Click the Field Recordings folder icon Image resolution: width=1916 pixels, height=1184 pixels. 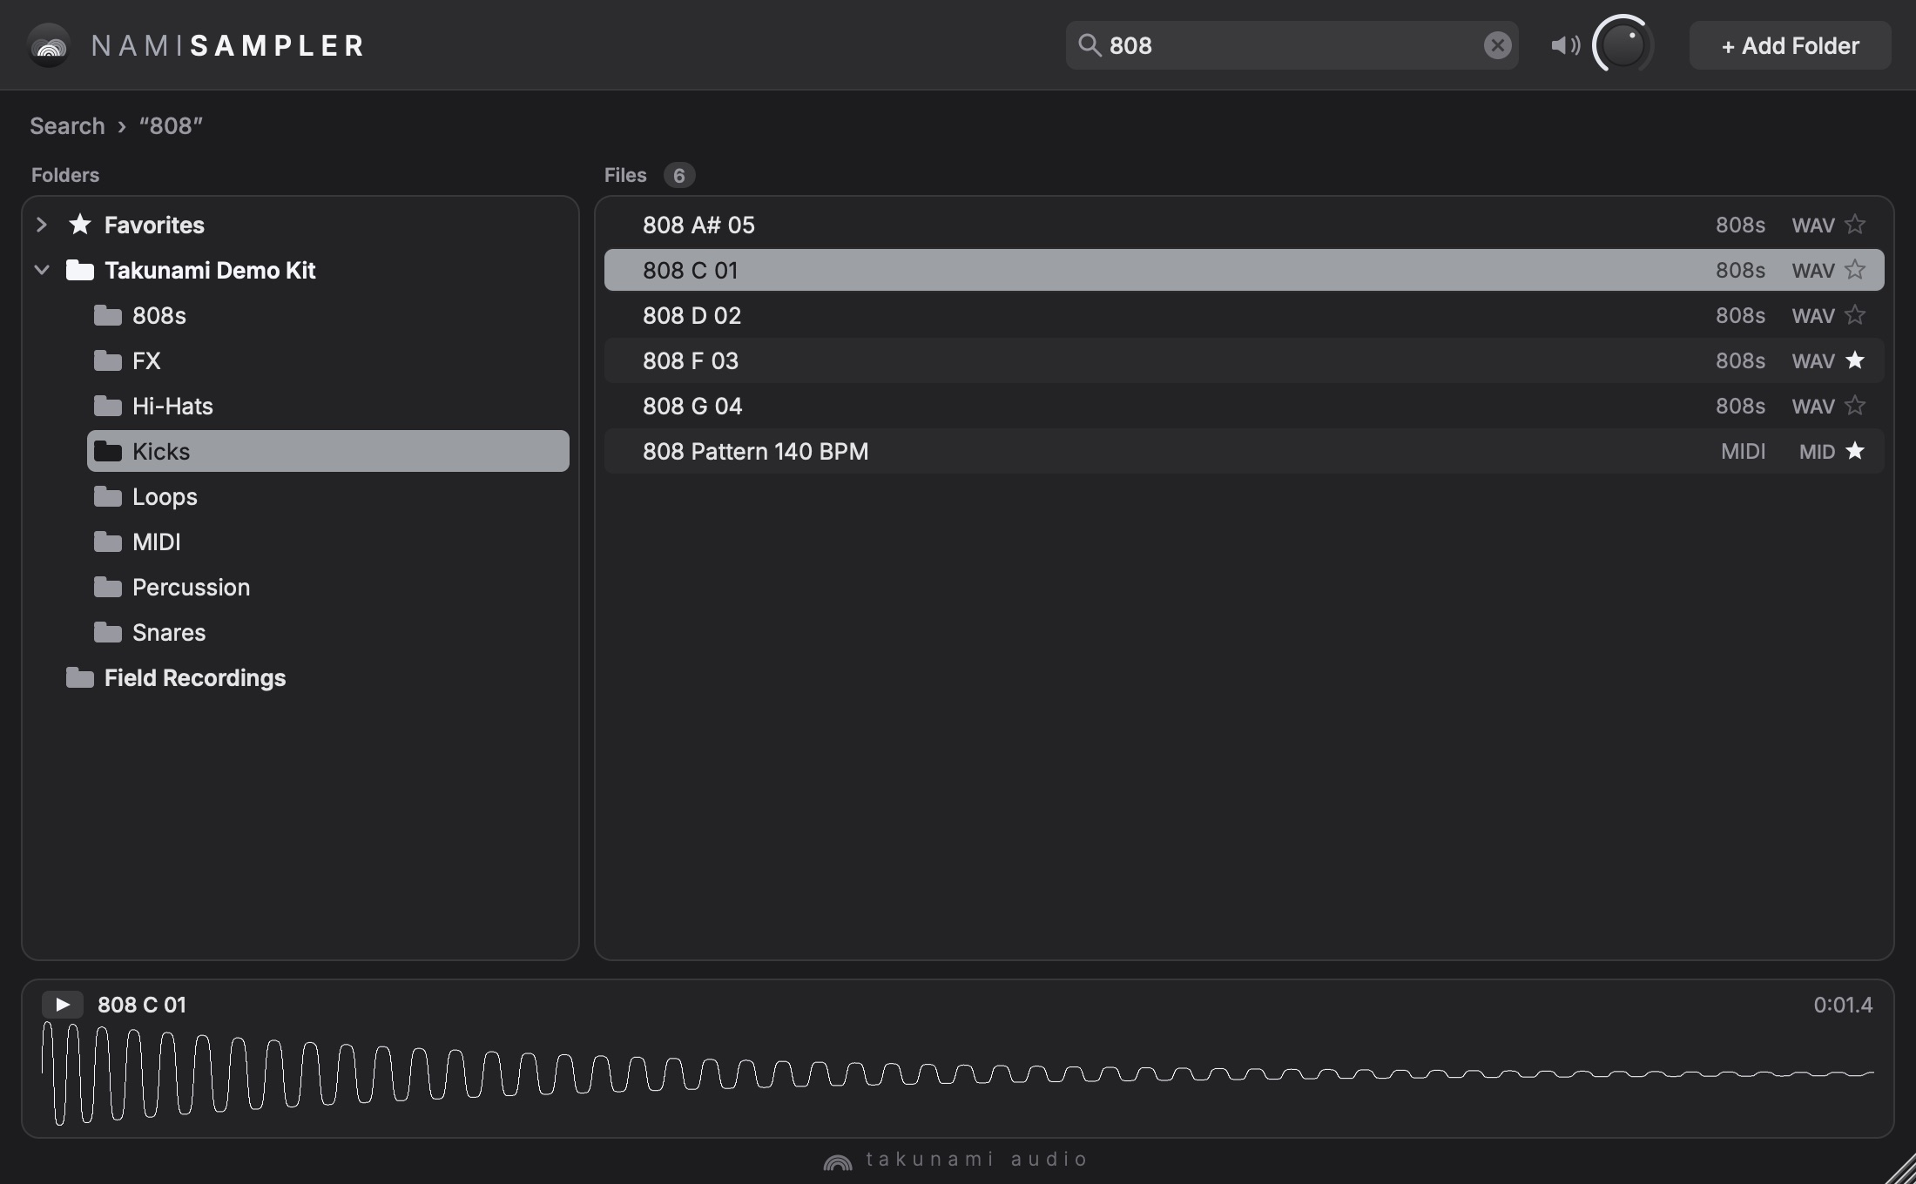tap(79, 677)
